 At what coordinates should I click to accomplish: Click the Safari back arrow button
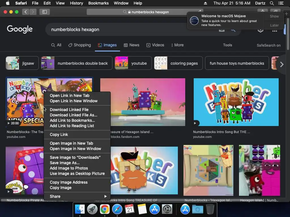coord(25,12)
